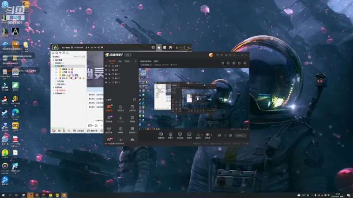Add screen capture source from bottom toolbar
This screenshot has width=353, height=198.
click(161, 135)
